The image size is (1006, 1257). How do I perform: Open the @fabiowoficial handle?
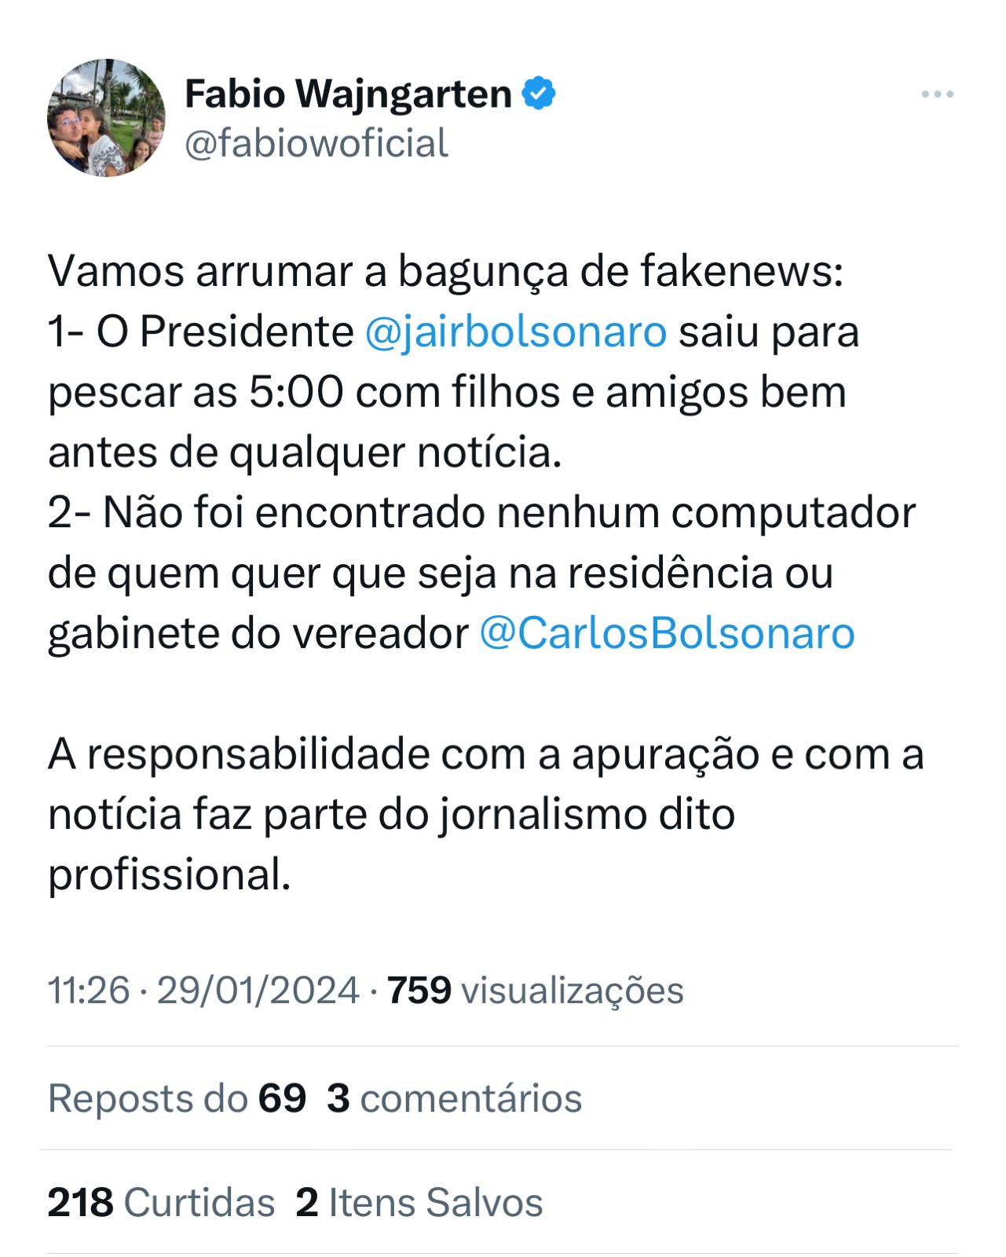[316, 144]
